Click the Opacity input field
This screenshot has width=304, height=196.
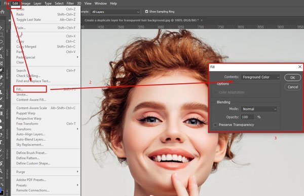point(248,117)
